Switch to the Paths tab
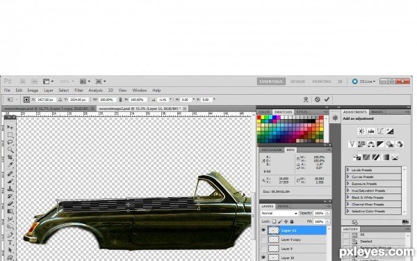Image resolution: width=417 pixels, height=261 pixels. [x=283, y=206]
